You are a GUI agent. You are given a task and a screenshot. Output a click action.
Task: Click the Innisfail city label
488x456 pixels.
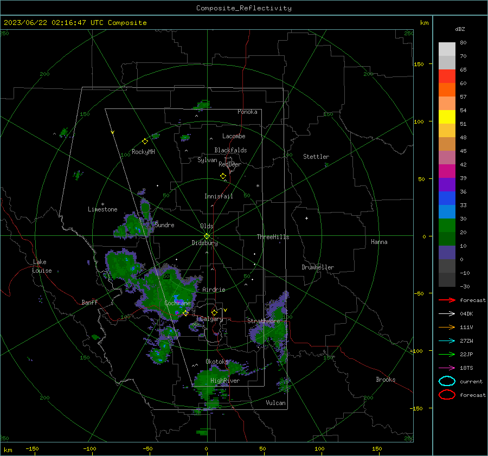tap(219, 196)
